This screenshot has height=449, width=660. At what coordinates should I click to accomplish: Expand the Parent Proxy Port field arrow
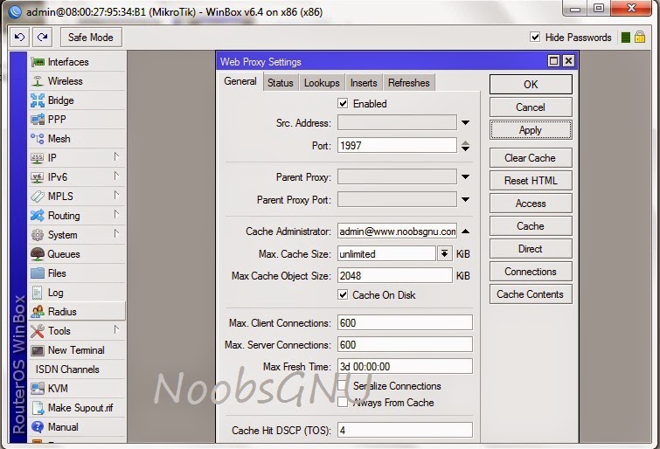pyautogui.click(x=465, y=199)
